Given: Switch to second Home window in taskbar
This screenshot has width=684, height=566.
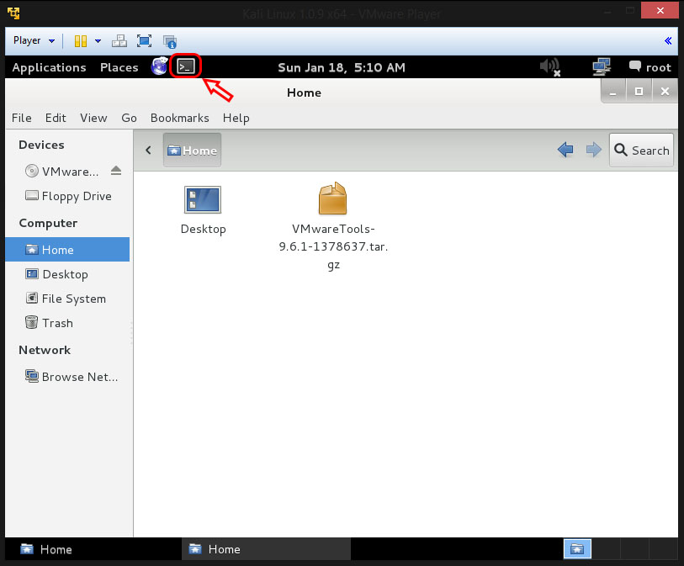Looking at the screenshot, I should (x=266, y=549).
